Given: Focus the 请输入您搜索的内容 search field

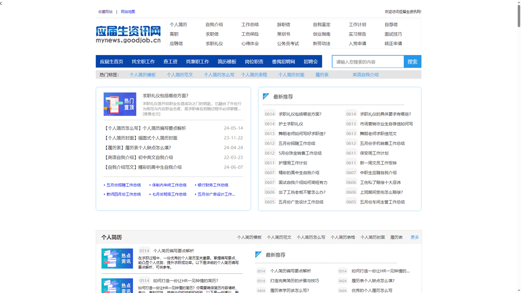Looking at the screenshot, I should pyautogui.click(x=368, y=61).
